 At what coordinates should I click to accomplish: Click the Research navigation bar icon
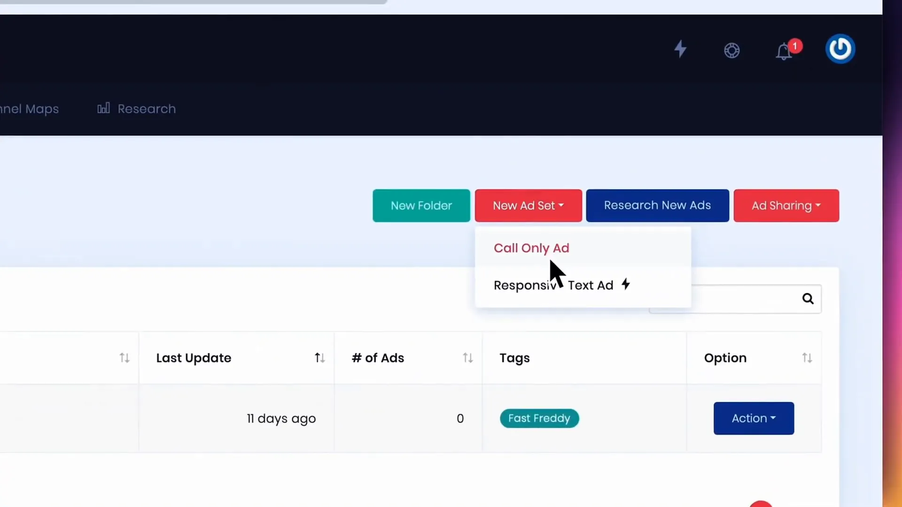(x=103, y=108)
